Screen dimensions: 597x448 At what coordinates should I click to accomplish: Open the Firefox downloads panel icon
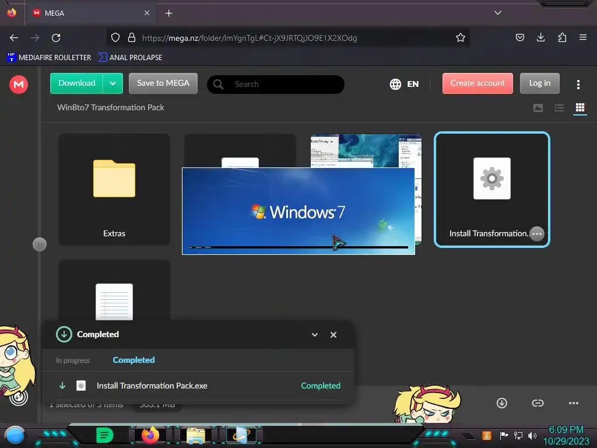[x=540, y=37]
